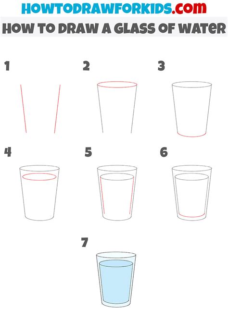Viewport: 228px width, 322px height.
Task: Click the step 2 glass with red rim
Action: tap(117, 107)
